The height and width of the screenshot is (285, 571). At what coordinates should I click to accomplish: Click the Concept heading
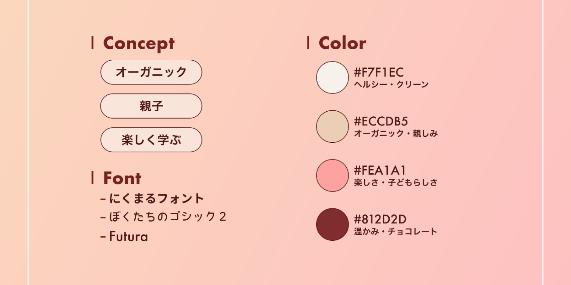(x=138, y=43)
